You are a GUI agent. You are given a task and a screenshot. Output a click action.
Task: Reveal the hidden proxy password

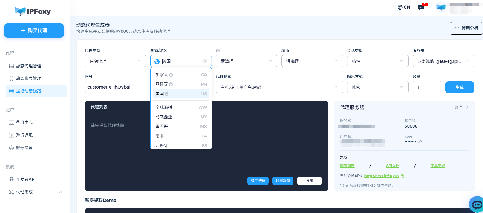pos(420,141)
